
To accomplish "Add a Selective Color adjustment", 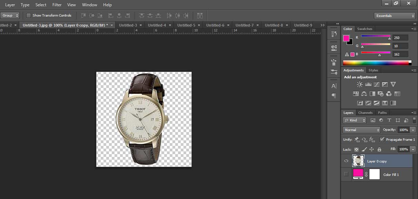I will [x=385, y=103].
